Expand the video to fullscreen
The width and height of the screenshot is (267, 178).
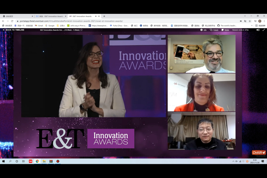pos(264,30)
